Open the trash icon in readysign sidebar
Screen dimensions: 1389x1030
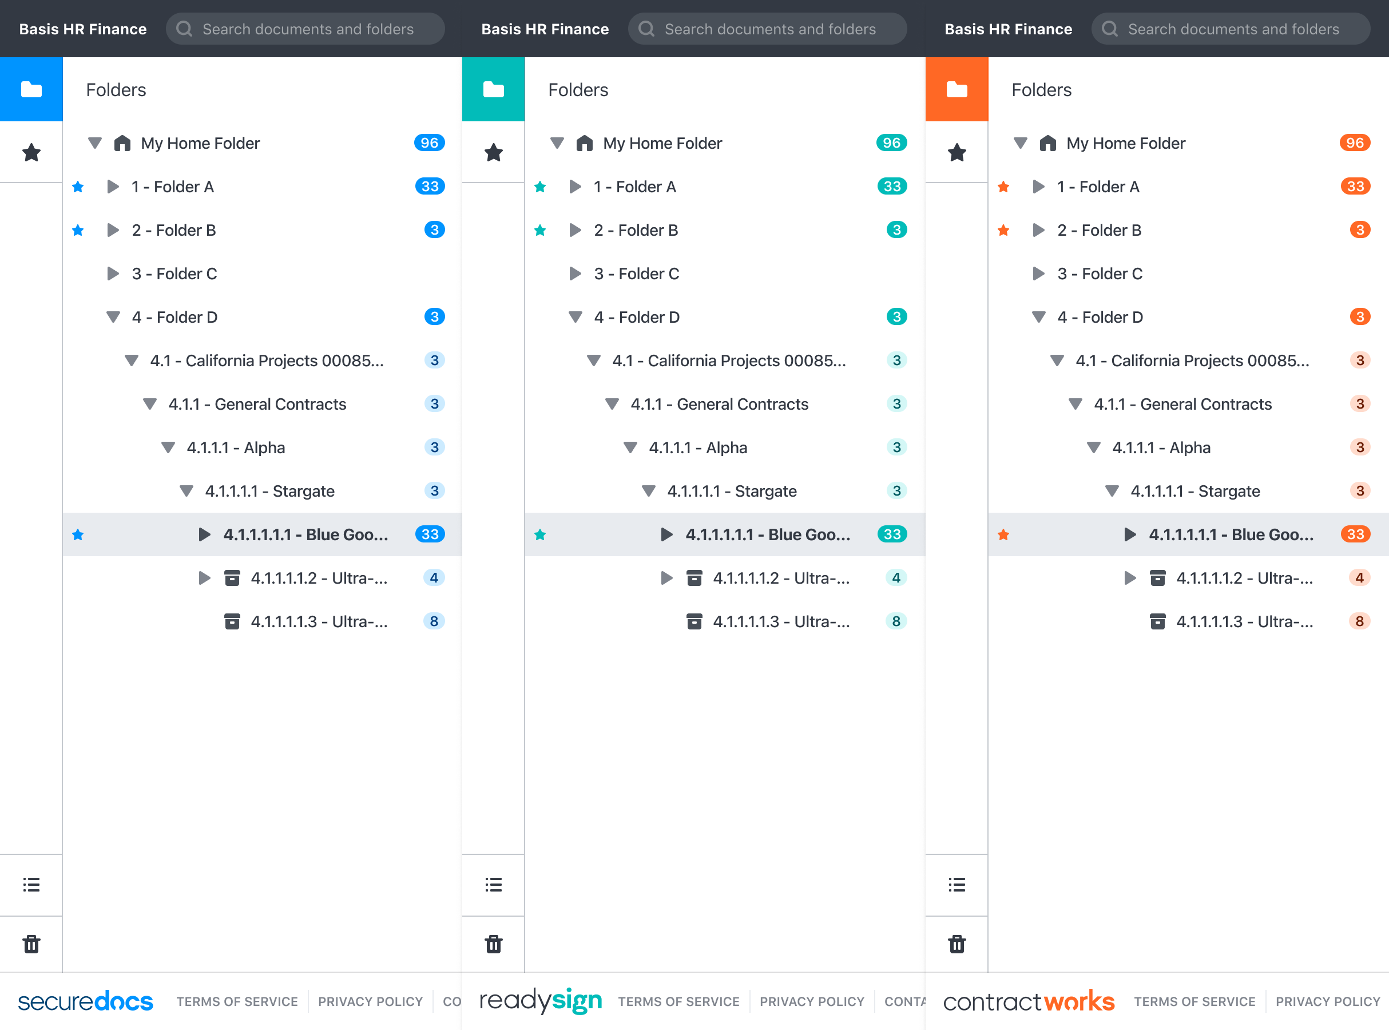click(494, 944)
